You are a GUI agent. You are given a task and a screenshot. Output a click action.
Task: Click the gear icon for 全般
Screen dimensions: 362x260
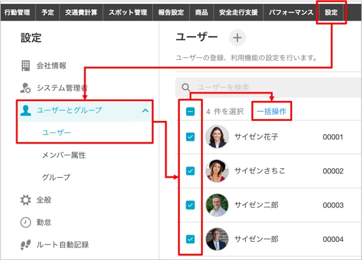(x=26, y=200)
